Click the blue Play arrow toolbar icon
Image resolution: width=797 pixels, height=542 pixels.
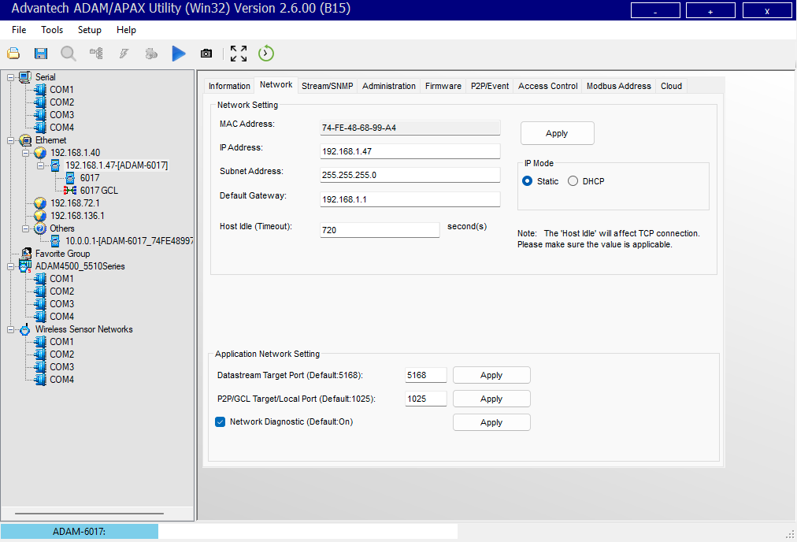[x=179, y=54]
